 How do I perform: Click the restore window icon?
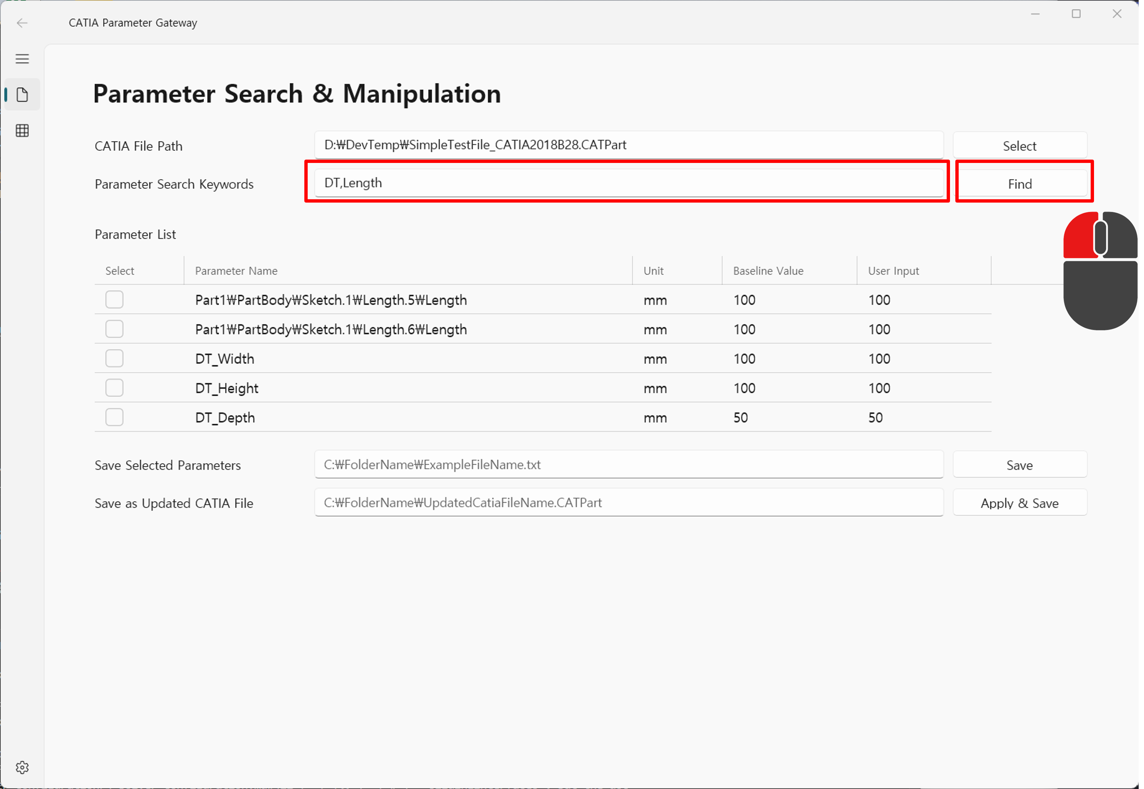pyautogui.click(x=1076, y=13)
